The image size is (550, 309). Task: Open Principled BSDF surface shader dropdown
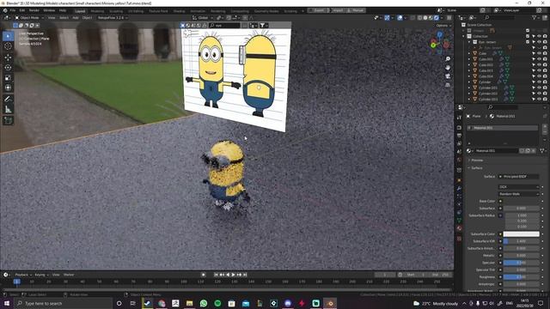[518, 177]
